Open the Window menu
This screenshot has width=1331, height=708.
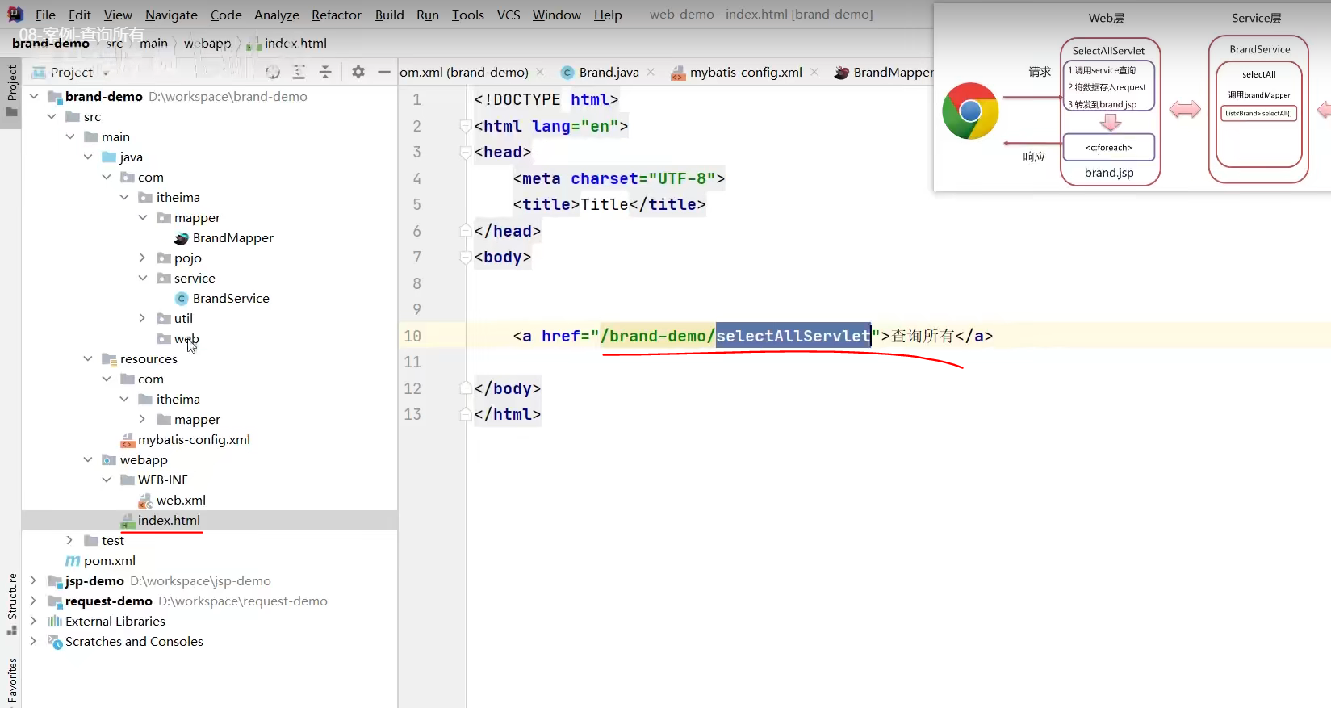click(x=557, y=15)
